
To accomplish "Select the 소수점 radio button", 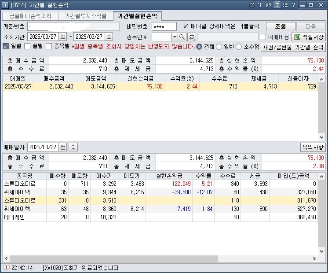I will click(x=239, y=47).
